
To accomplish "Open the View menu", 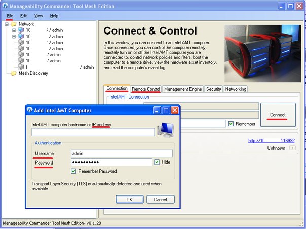I will click(39, 16).
